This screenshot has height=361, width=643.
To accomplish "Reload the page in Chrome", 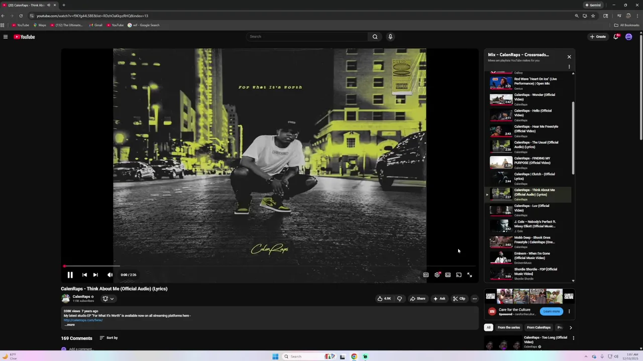I will pyautogui.click(x=21, y=16).
